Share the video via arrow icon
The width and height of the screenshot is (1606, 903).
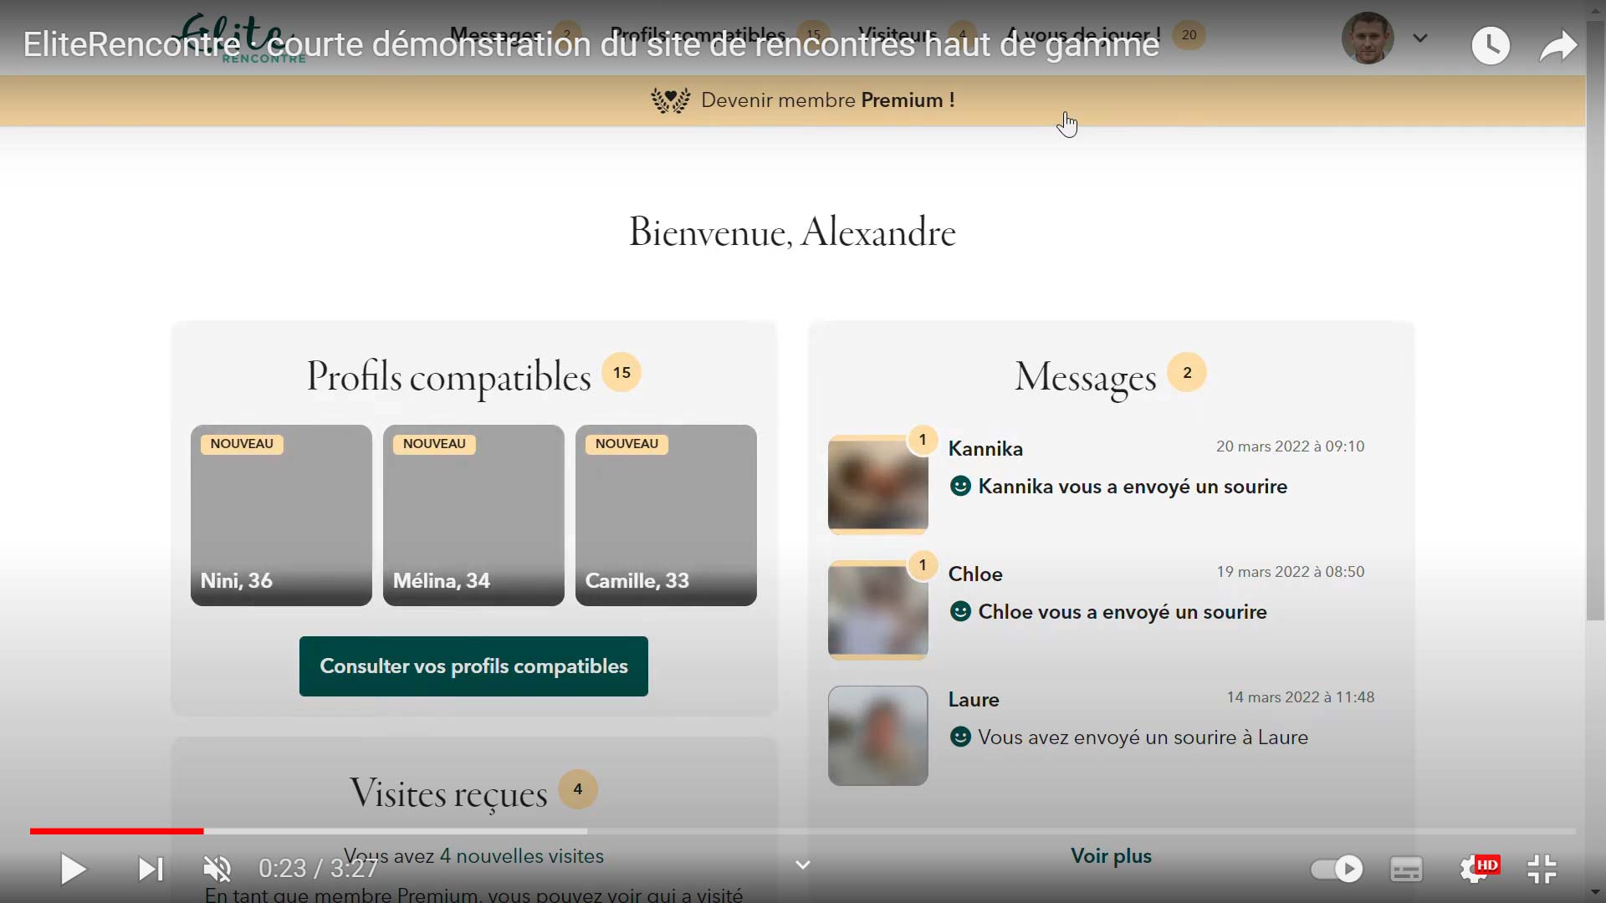point(1558,45)
